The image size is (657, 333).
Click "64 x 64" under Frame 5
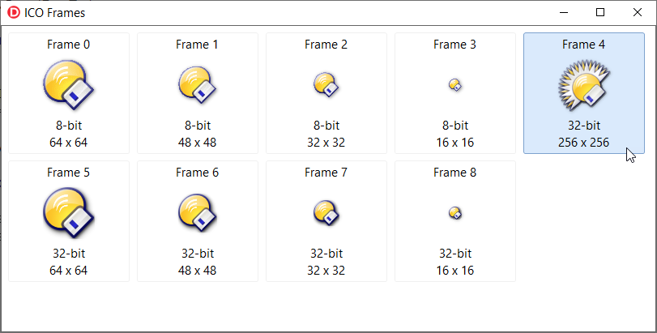click(x=68, y=271)
